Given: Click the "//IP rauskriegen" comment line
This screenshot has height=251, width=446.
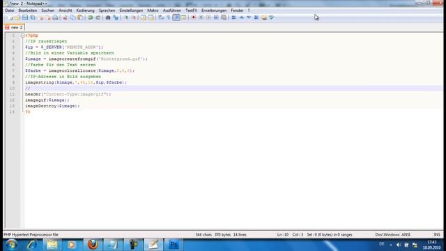Looking at the screenshot, I should (x=46, y=41).
